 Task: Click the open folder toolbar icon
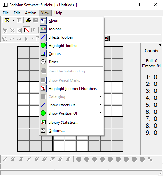(x=28, y=20)
